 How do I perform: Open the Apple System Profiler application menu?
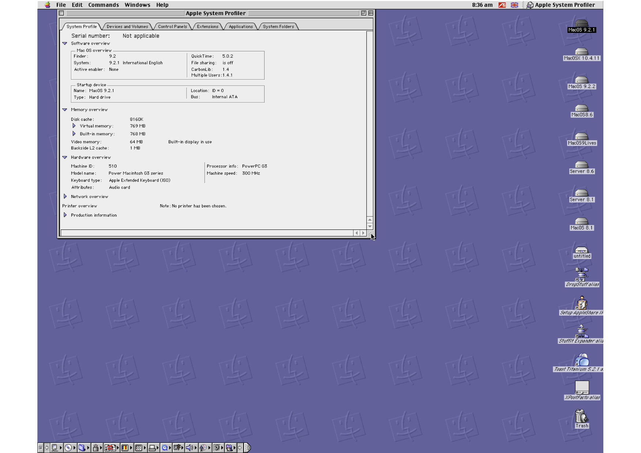[561, 5]
